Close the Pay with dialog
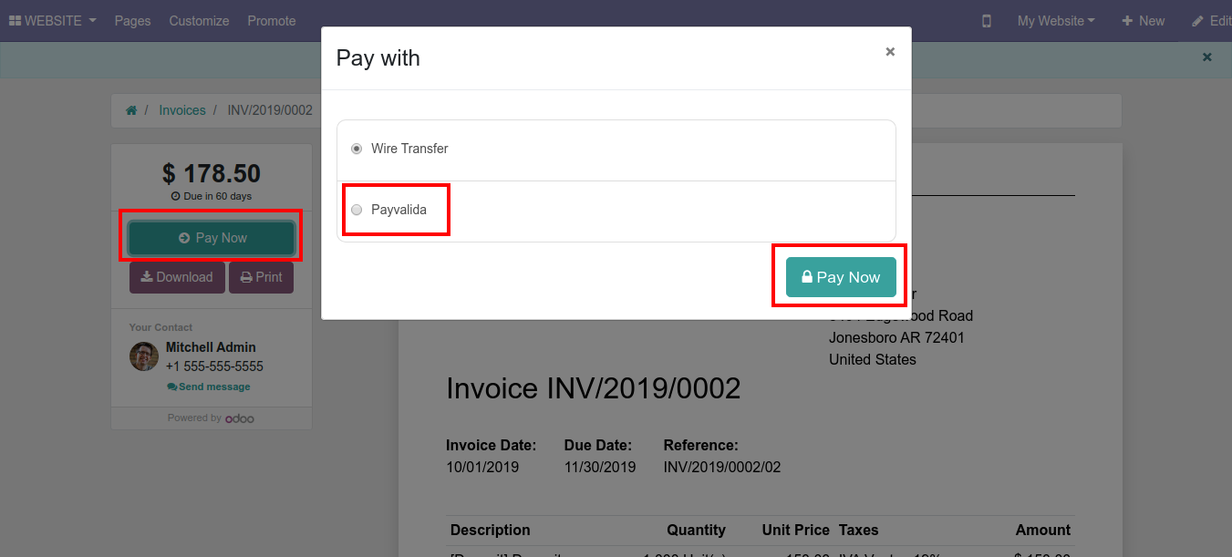Screen dimensions: 1232x557 tap(890, 52)
